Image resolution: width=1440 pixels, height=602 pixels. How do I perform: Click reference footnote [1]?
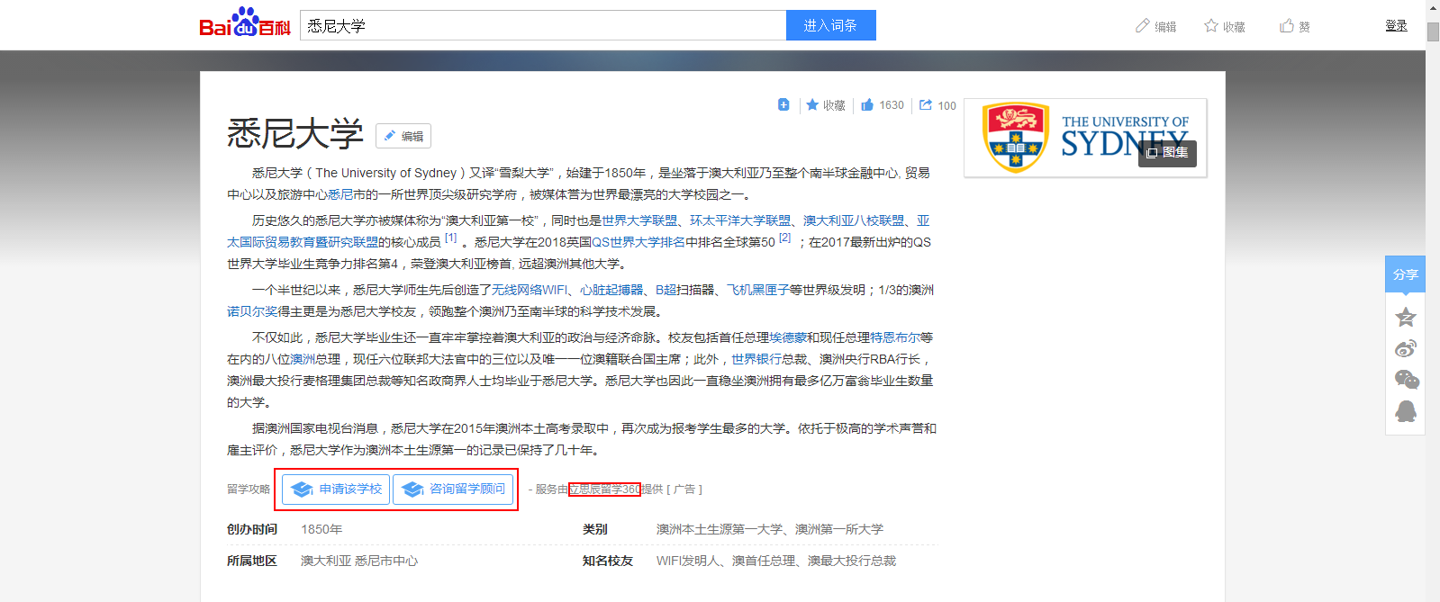[x=451, y=238]
